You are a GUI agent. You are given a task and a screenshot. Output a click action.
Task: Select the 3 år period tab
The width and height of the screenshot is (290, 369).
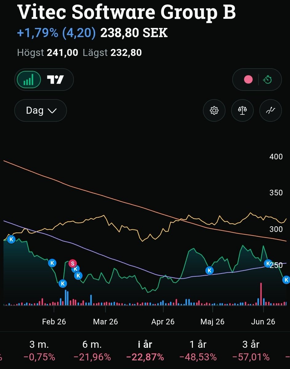tap(251, 351)
